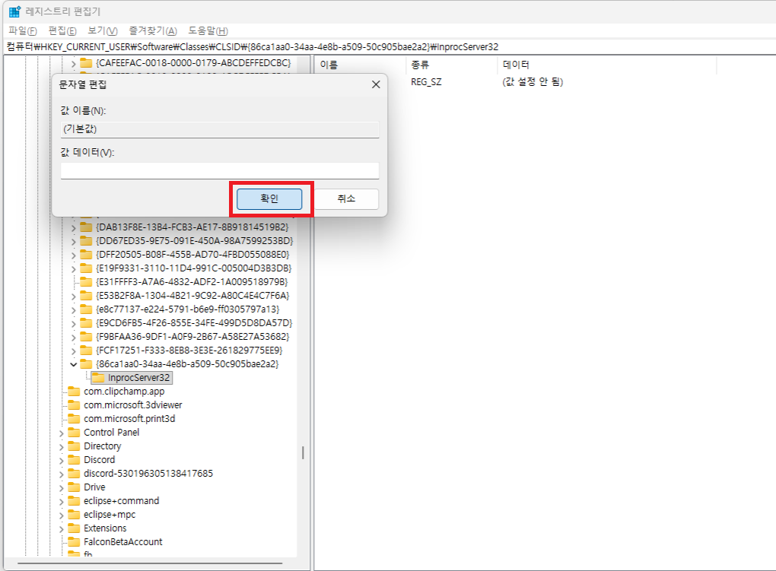Expand the {CAFEEFAC-0018-0000-0179-ABCDEFFEDCBC} key

[73, 64]
